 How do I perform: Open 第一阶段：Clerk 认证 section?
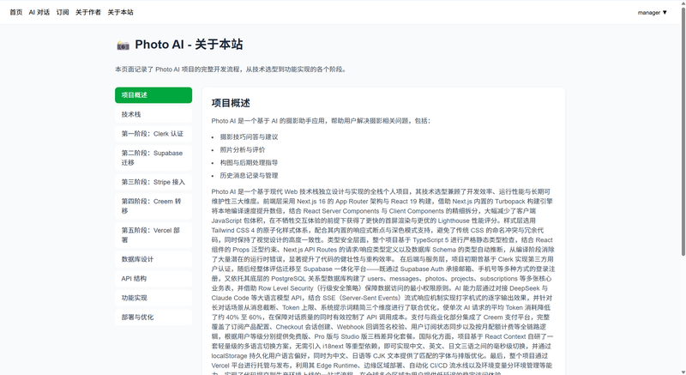(153, 134)
